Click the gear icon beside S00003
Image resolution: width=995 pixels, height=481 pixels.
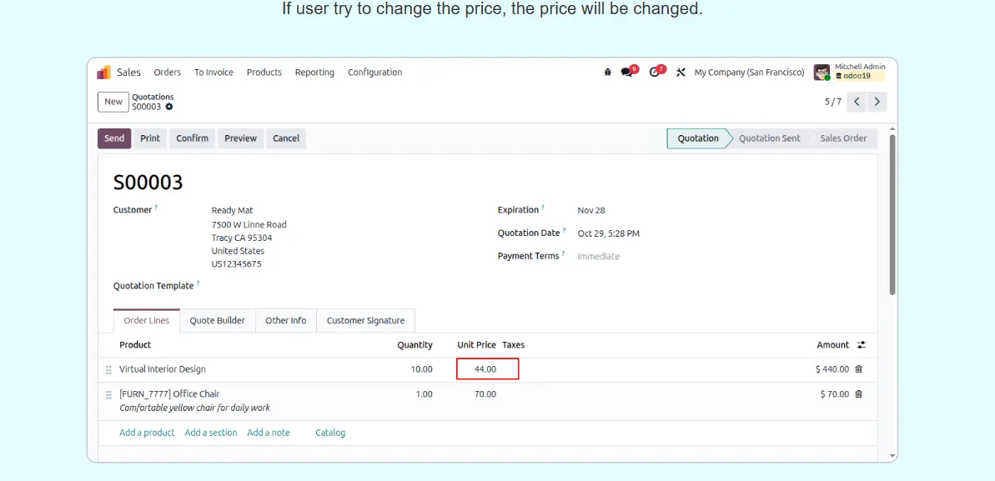point(169,107)
